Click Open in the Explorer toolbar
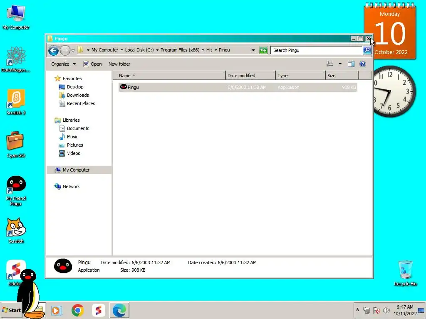 (x=92, y=64)
